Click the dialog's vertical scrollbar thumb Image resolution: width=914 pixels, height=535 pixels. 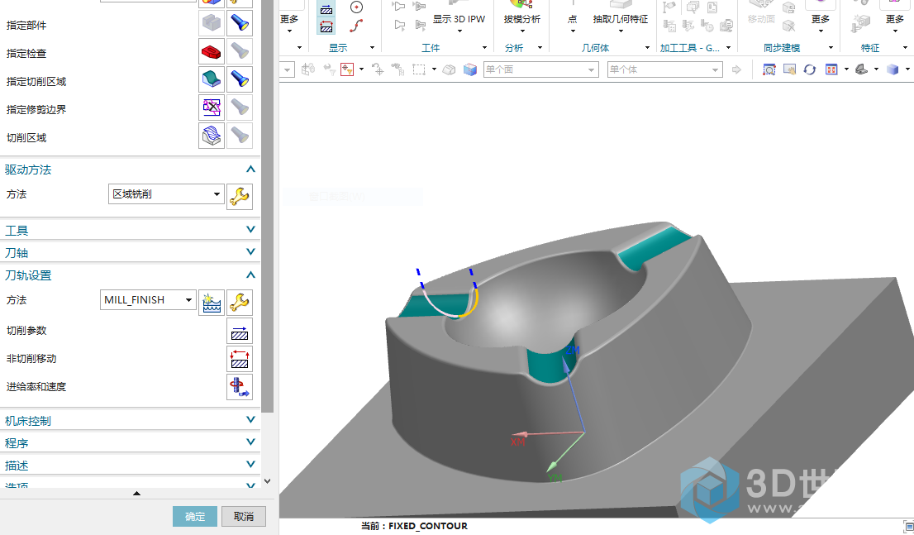267,207
